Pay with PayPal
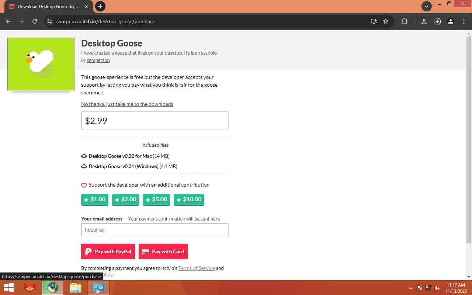This screenshot has width=472, height=295. pos(108,251)
